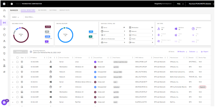The width and height of the screenshot is (215, 107).
Task: Click the Host Names column options dots
Action: pos(132,58)
